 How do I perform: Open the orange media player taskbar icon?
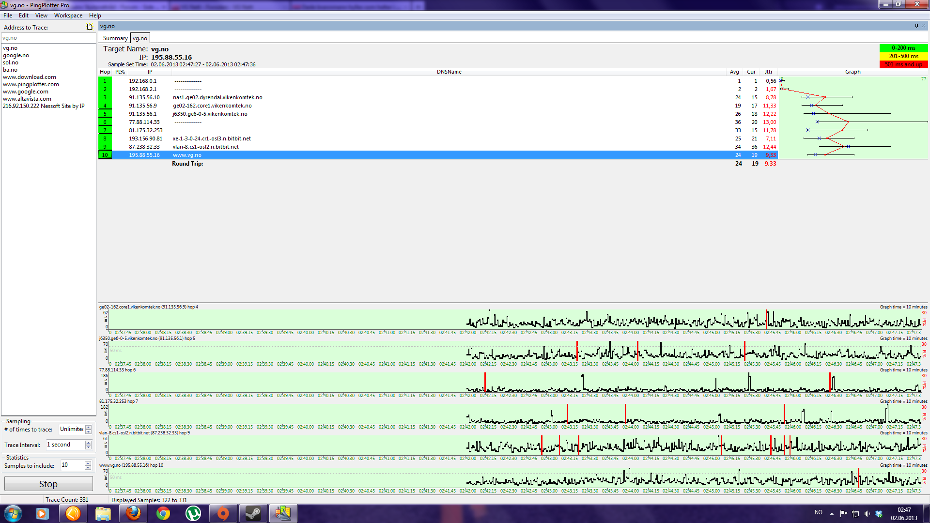[73, 513]
